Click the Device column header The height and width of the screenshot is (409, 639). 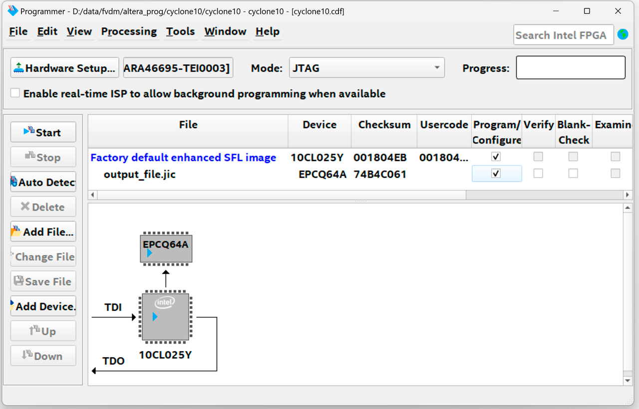[x=319, y=132]
